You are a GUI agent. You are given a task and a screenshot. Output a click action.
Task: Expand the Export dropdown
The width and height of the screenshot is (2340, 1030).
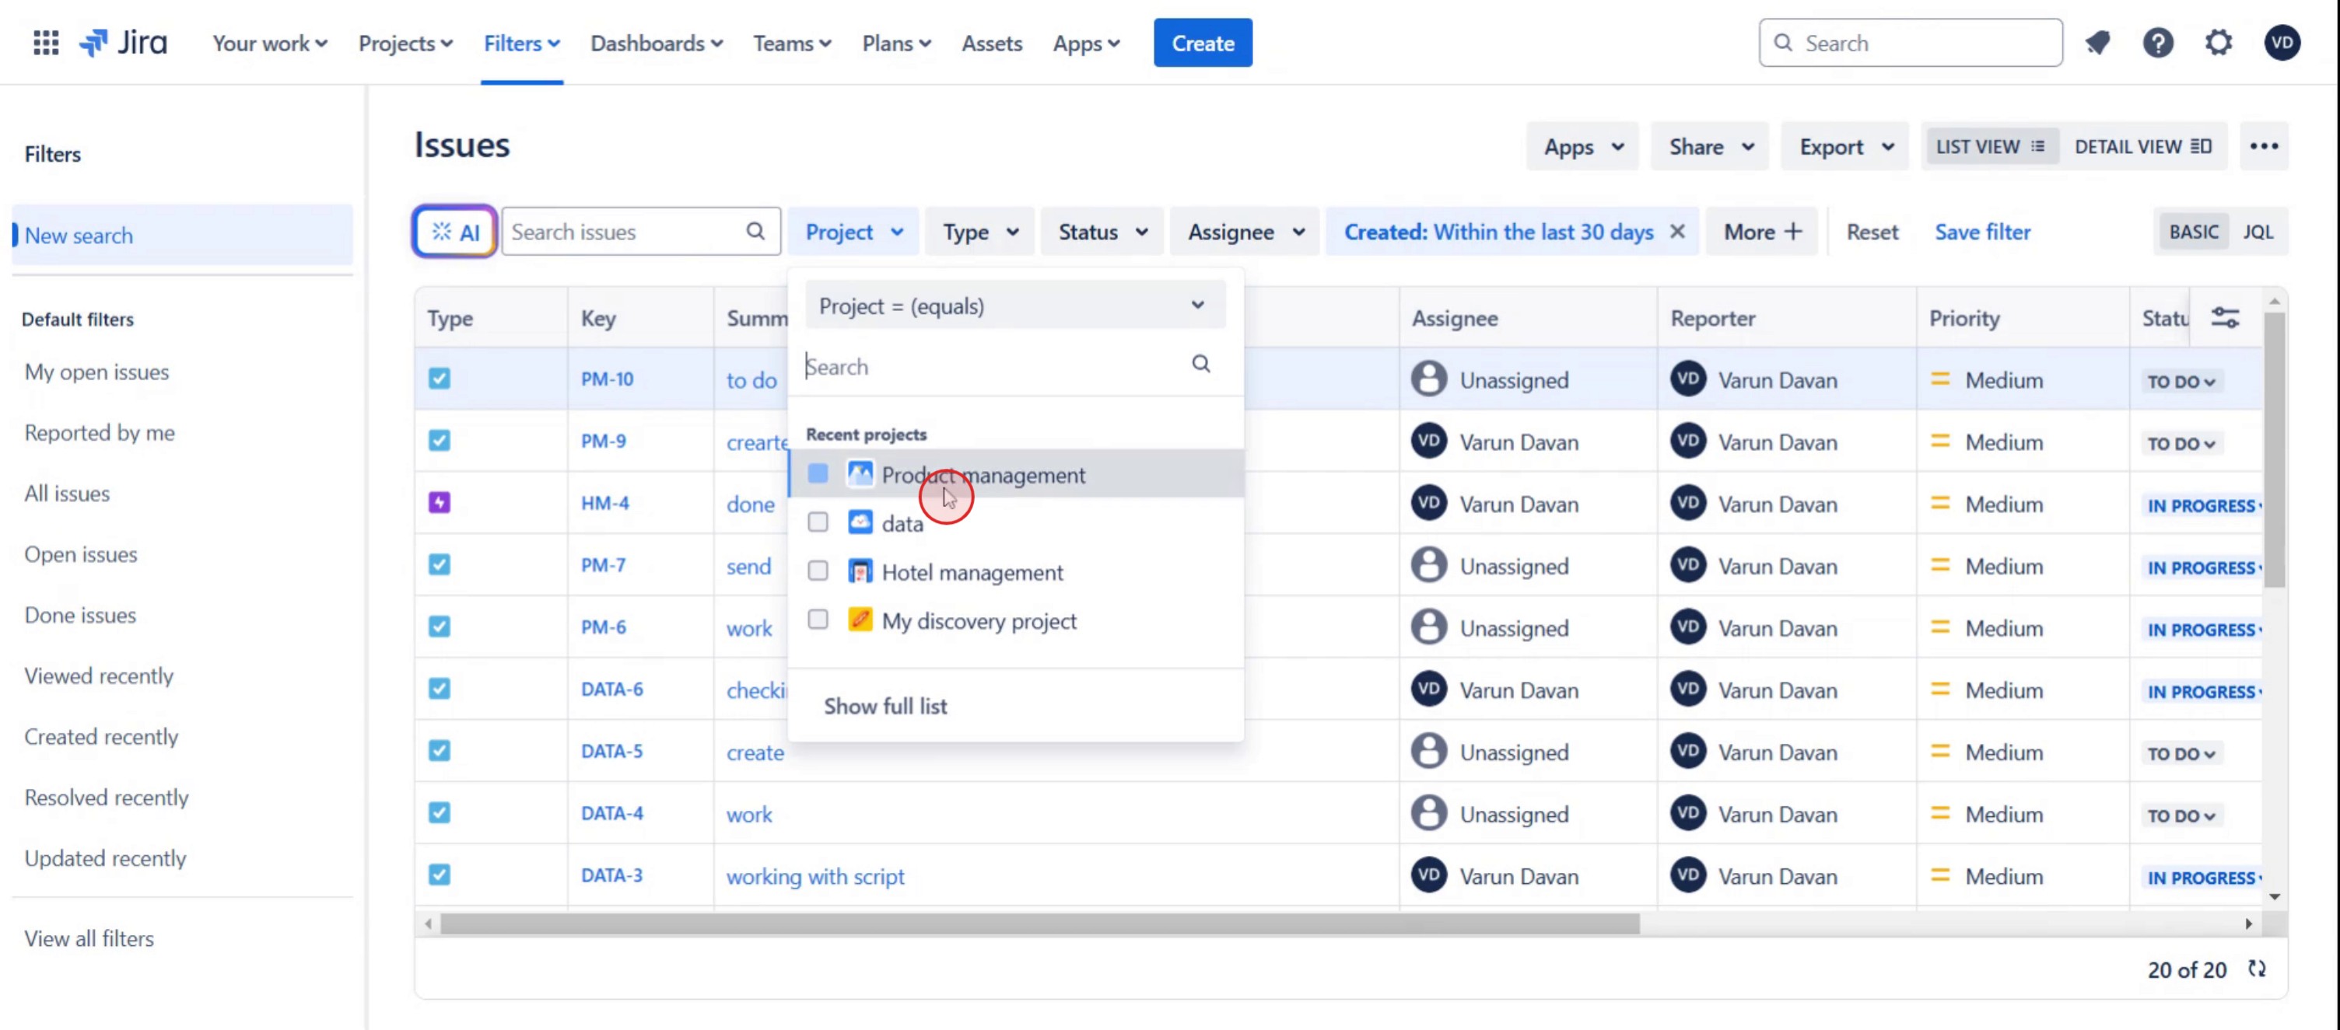click(1845, 146)
